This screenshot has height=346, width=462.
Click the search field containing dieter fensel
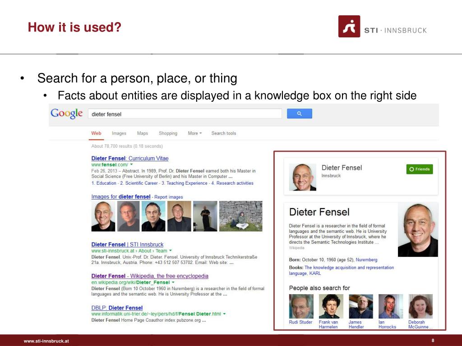tap(185, 114)
